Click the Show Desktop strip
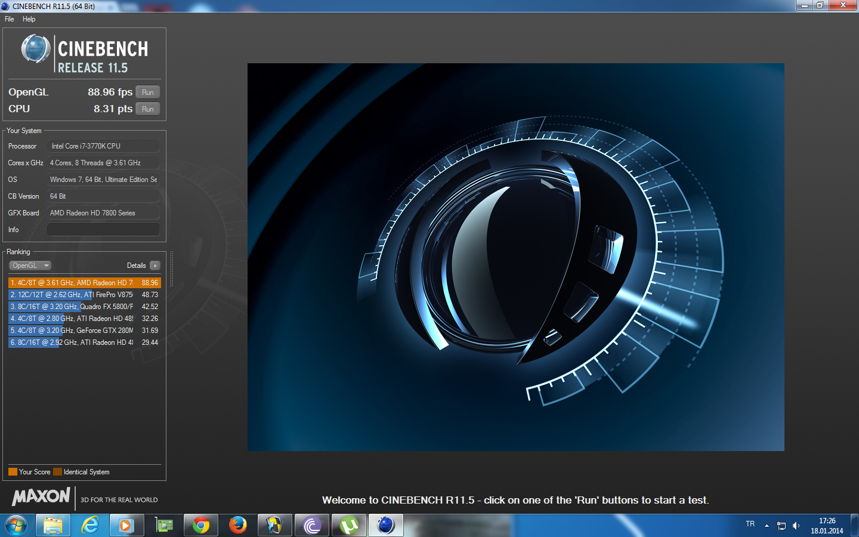Screen dimensions: 859x537 click(x=854, y=526)
